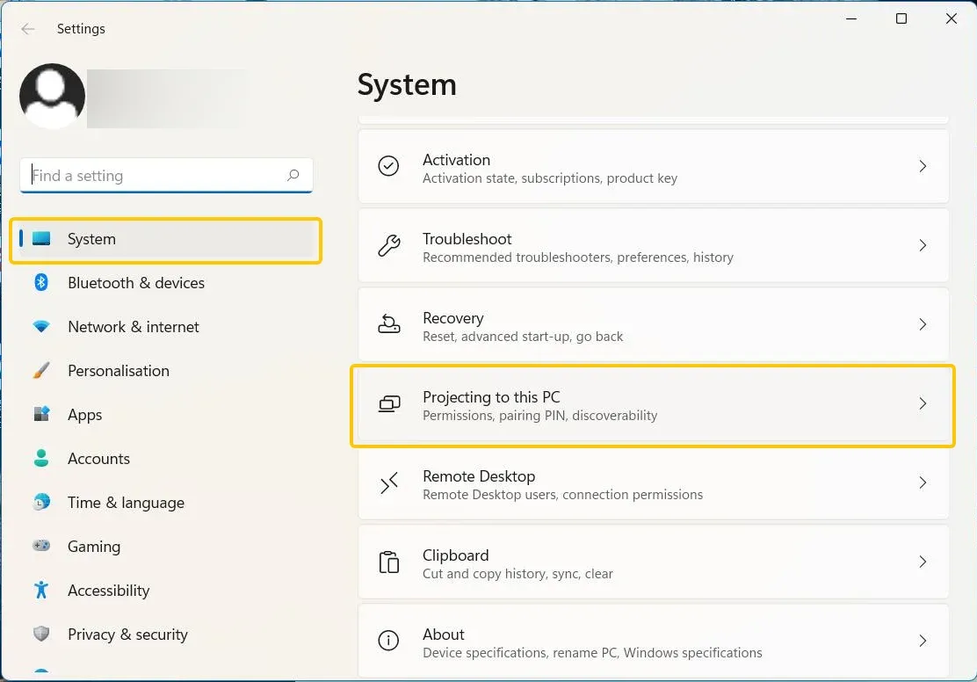Screen dimensions: 977x682
Task: Click the System monitor icon in sidebar
Action: [42, 239]
